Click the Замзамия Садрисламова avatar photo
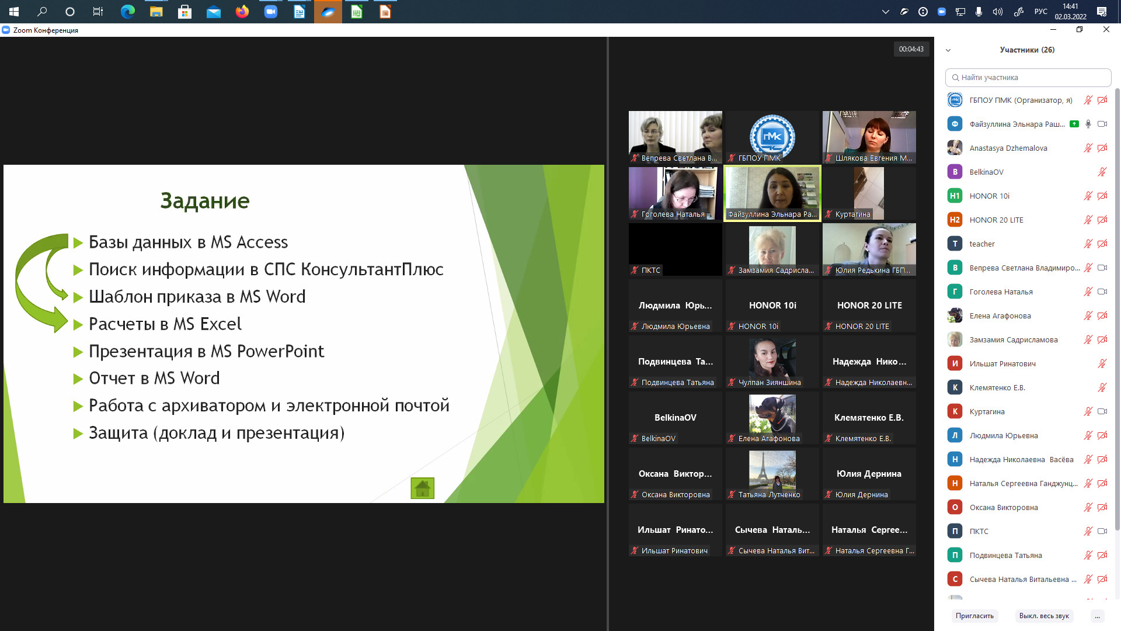Image resolution: width=1121 pixels, height=631 pixels. pyautogui.click(x=955, y=339)
